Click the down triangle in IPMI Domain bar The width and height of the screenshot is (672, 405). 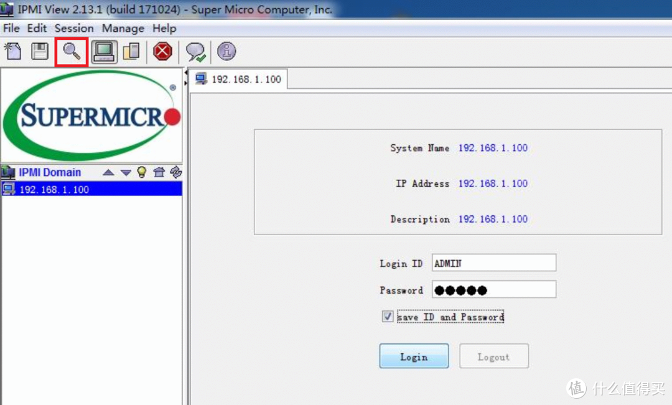[x=126, y=172]
